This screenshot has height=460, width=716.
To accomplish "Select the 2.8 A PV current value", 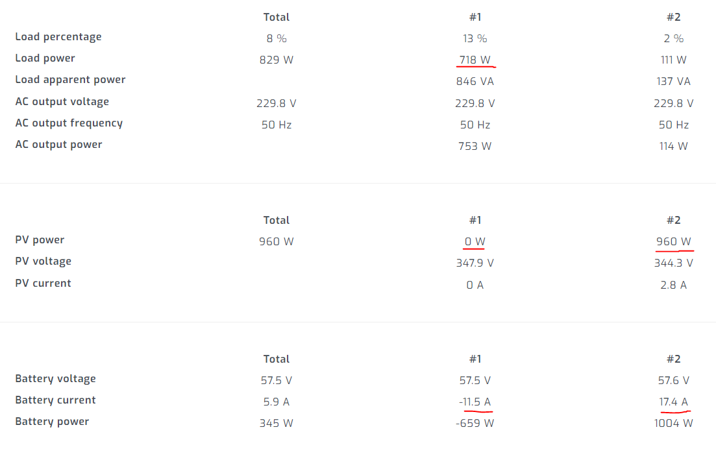I will tap(673, 285).
